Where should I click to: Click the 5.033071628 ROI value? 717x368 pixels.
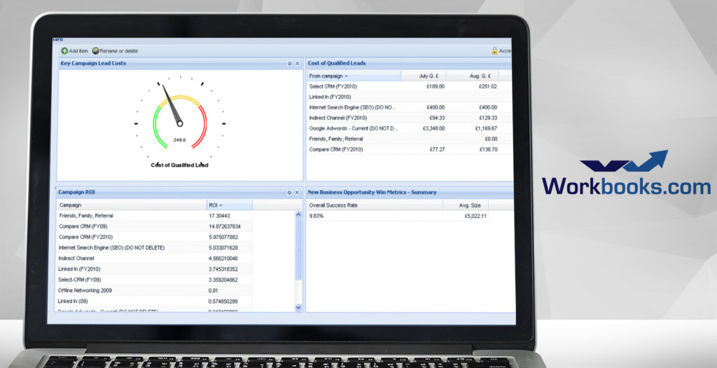223,247
